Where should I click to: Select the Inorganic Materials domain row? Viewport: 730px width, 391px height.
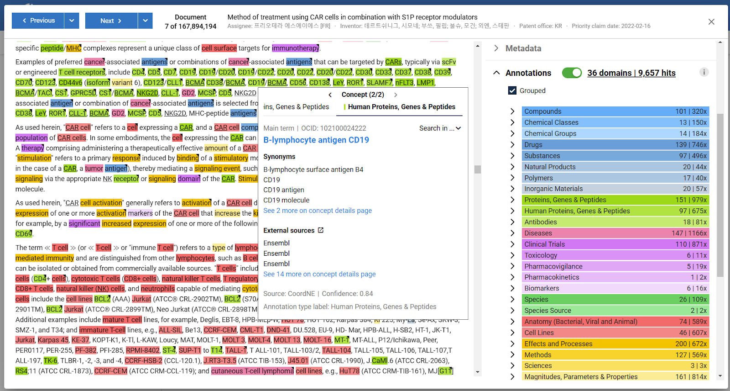pyautogui.click(x=615, y=189)
